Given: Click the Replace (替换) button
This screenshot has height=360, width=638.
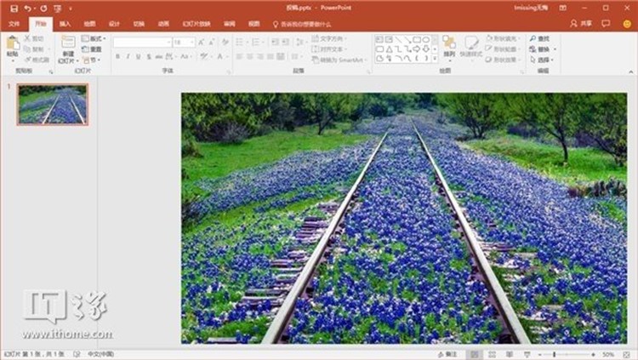Looking at the screenshot, I should 542,49.
